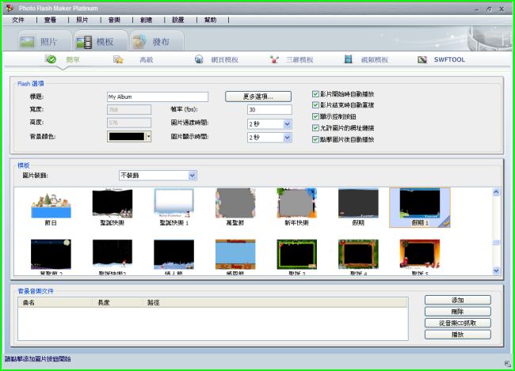
Task: Expand the 圖片顯示時間 dropdown
Action: point(287,137)
